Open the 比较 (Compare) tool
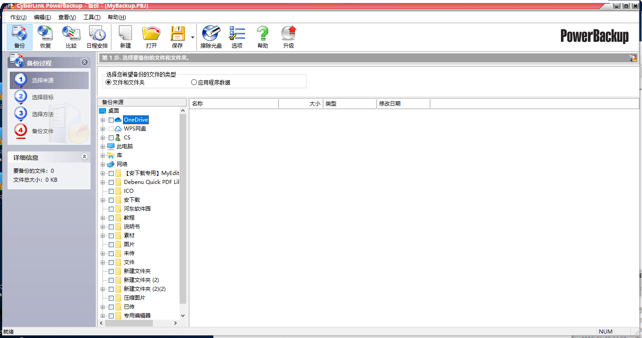The height and width of the screenshot is (338, 642). click(x=71, y=36)
